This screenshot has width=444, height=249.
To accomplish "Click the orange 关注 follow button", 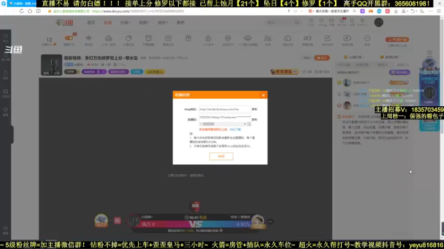I will point(322,58).
